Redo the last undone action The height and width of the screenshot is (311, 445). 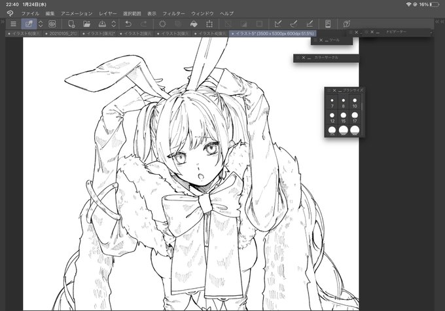(144, 24)
